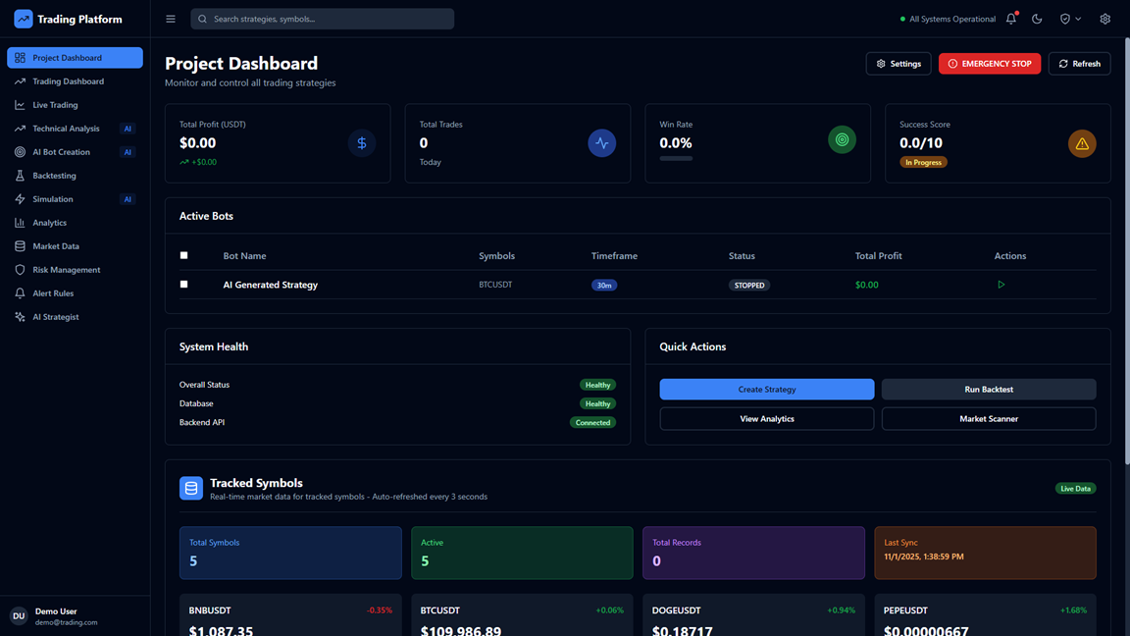Click the Total Trades pulse icon
1130x636 pixels.
point(601,143)
